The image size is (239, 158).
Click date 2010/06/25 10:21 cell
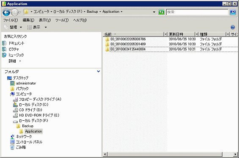point(182,49)
